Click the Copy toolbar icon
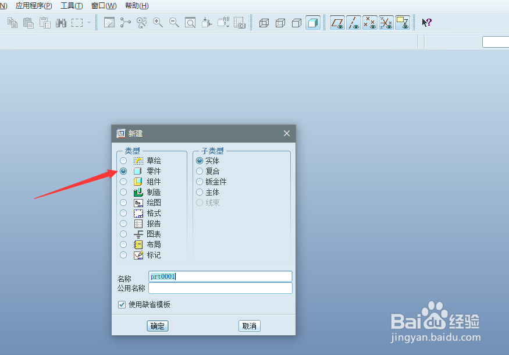The width and height of the screenshot is (509, 355). click(x=12, y=23)
